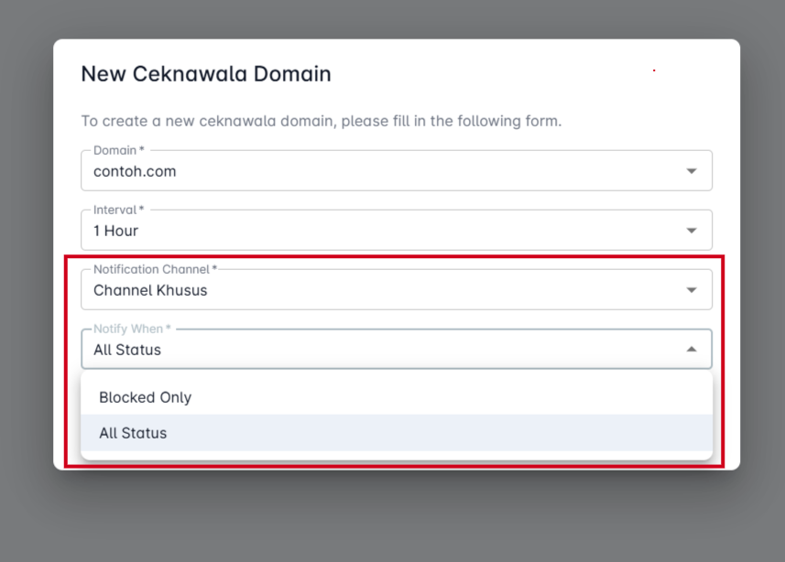Click the Channel Khusus field value
This screenshot has width=785, height=562.
pyautogui.click(x=150, y=290)
